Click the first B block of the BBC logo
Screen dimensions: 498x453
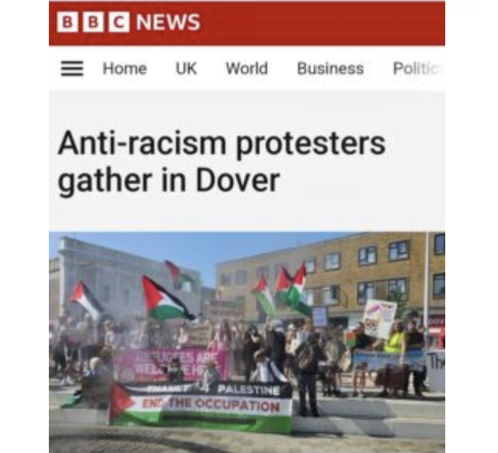pos(67,22)
